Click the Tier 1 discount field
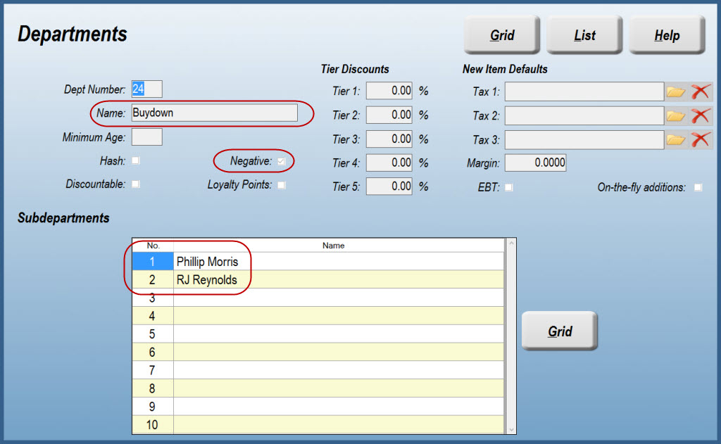The image size is (721, 444). 389,91
